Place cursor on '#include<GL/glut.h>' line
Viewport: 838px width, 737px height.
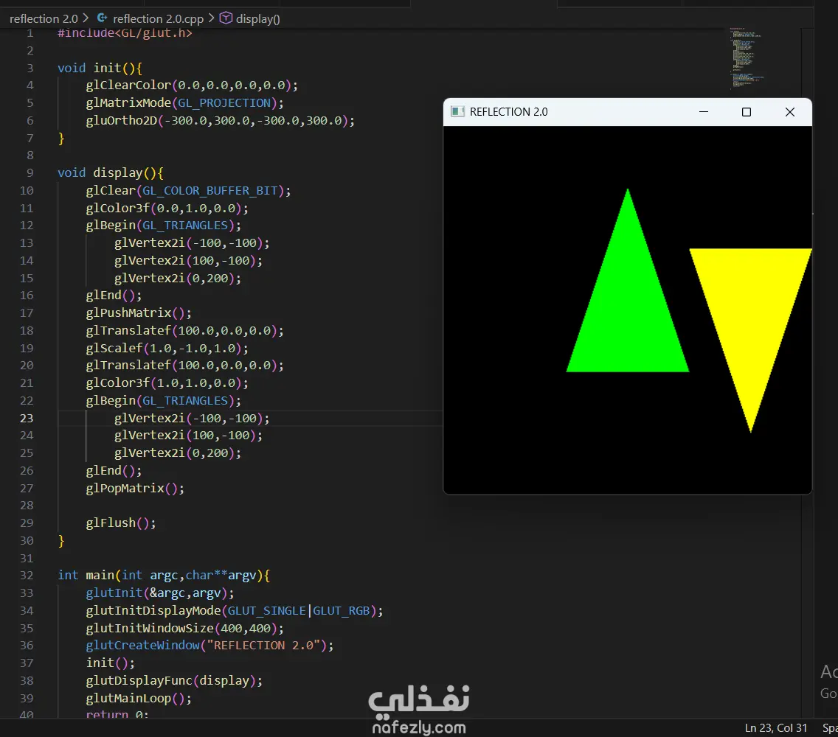(x=125, y=33)
